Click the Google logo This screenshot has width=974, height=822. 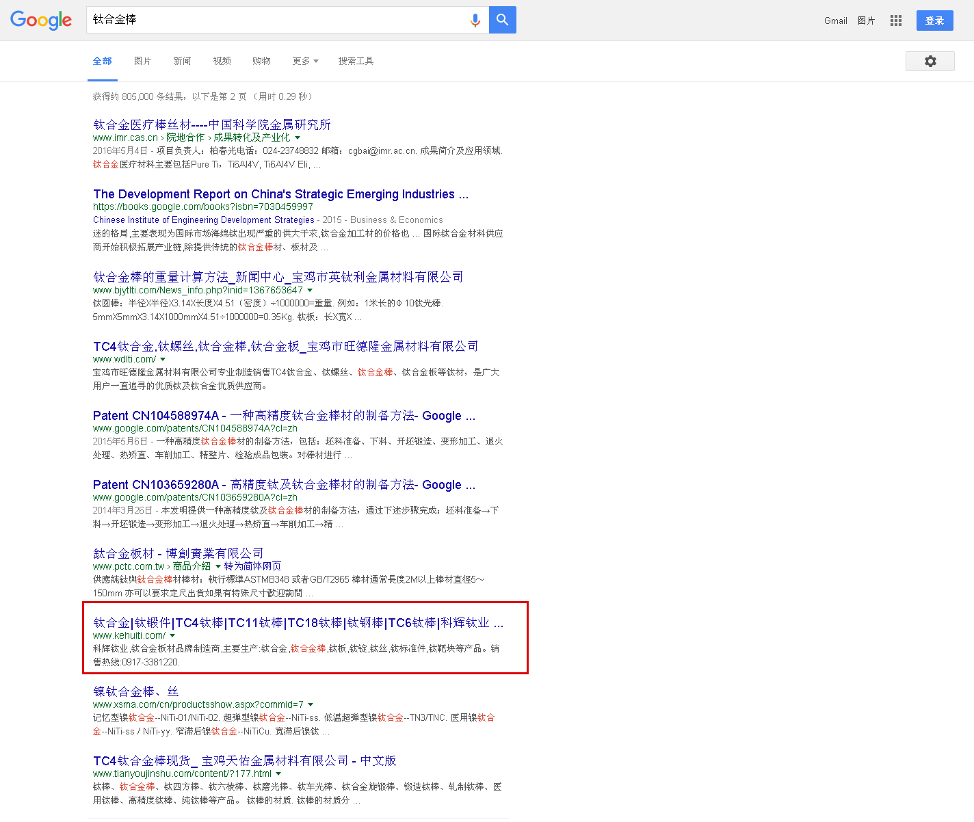[41, 21]
